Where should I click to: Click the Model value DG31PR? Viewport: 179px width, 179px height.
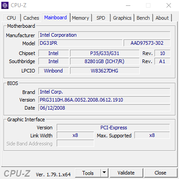click(80, 43)
